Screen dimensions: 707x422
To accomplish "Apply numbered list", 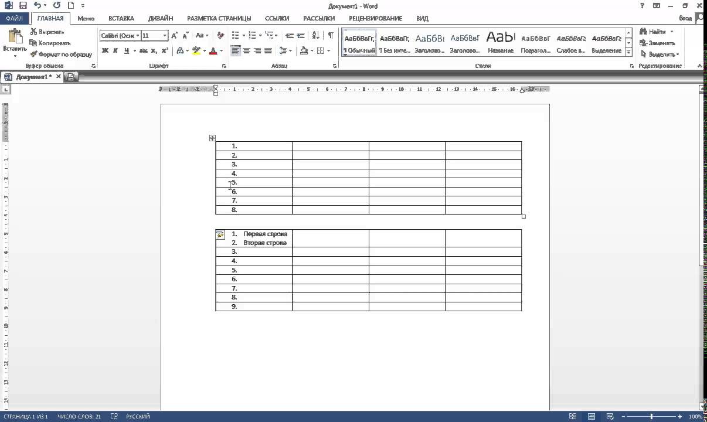I will point(252,35).
